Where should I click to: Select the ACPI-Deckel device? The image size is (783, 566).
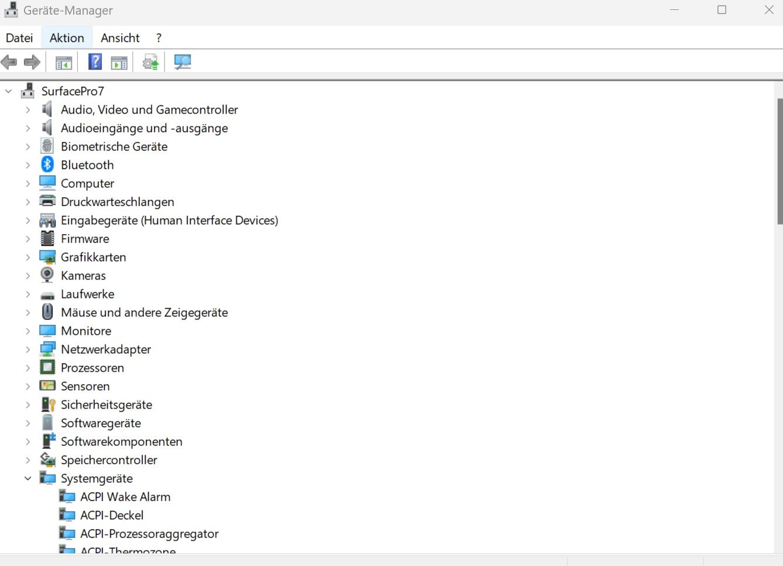coord(112,515)
